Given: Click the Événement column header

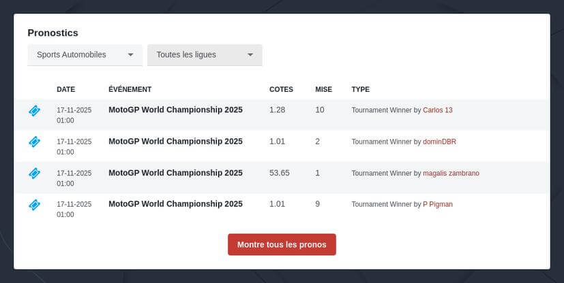Looking at the screenshot, I should [130, 89].
